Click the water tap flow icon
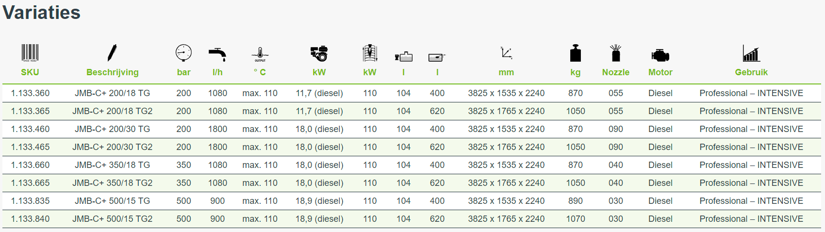 pyautogui.click(x=217, y=54)
